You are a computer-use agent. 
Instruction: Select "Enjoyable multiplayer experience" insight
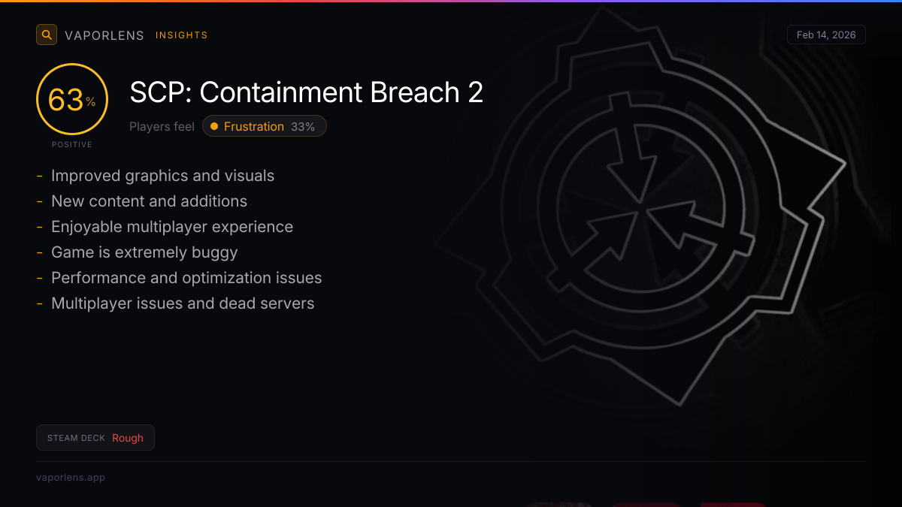pos(172,227)
